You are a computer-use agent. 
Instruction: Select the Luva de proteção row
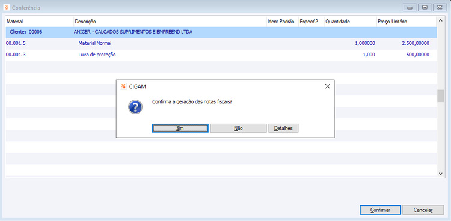coord(221,55)
